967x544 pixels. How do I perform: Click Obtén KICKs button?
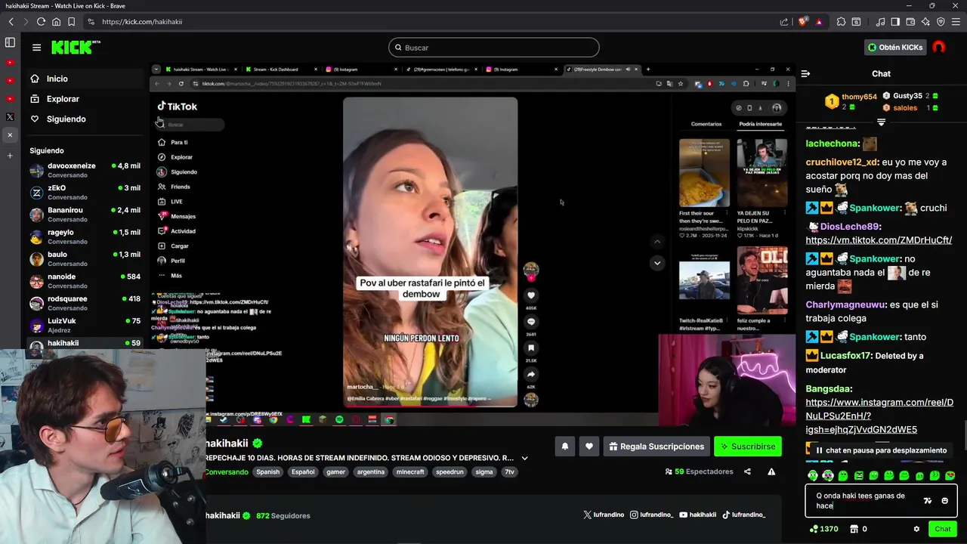tap(895, 47)
